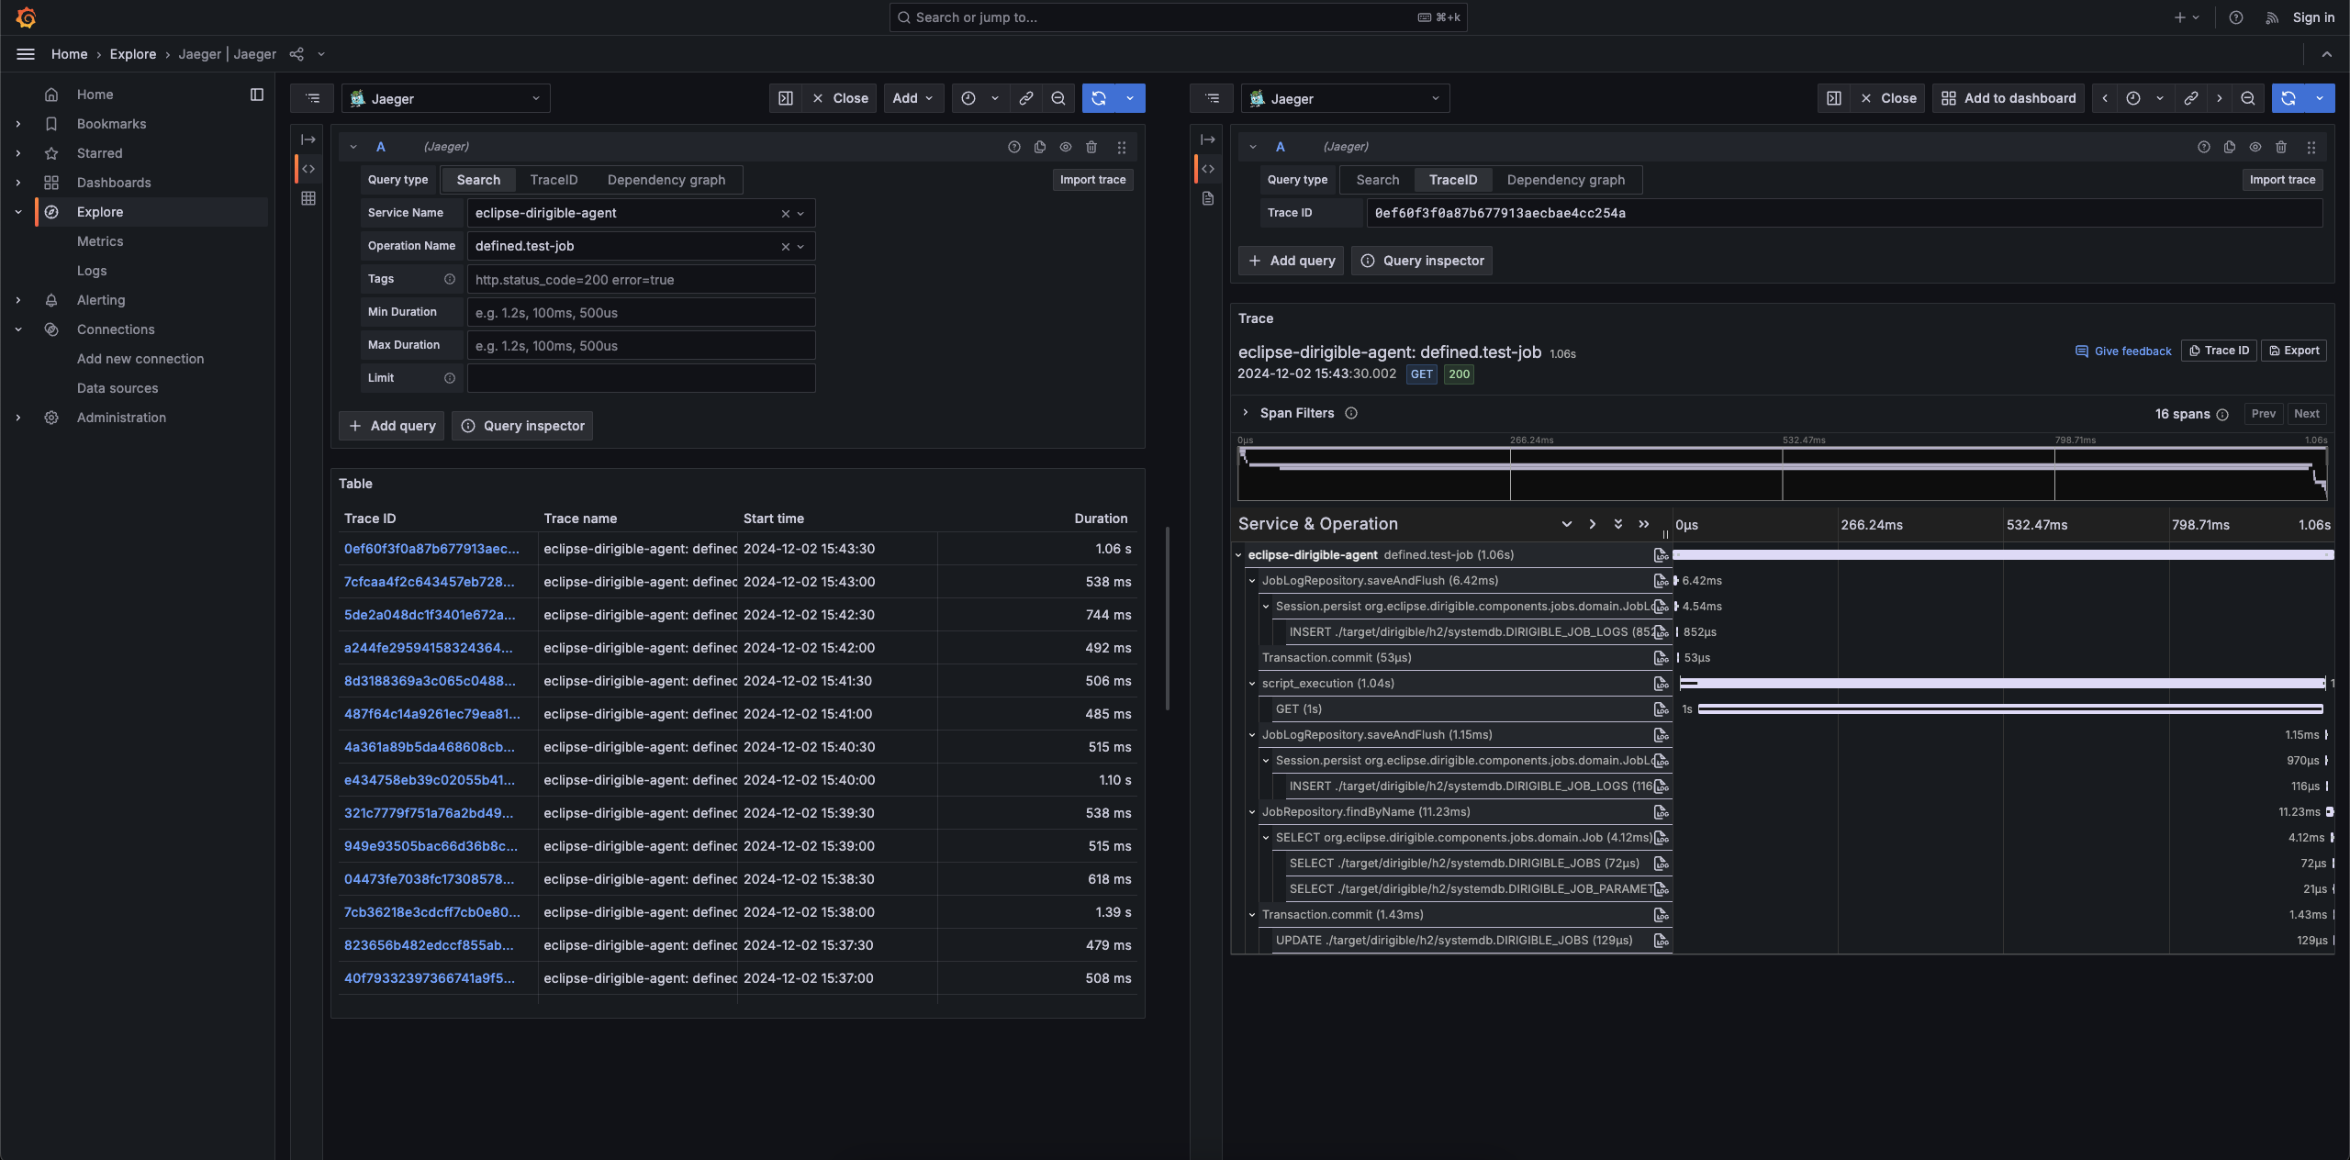Run query in left pane
Screen dimensions: 2350x1160
1099,98
